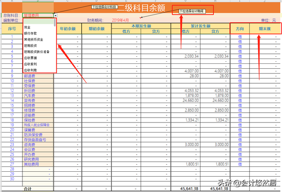Click 24,660.00 in the 累计 借方 column
Screen dimensions: 282x192
(191, 100)
